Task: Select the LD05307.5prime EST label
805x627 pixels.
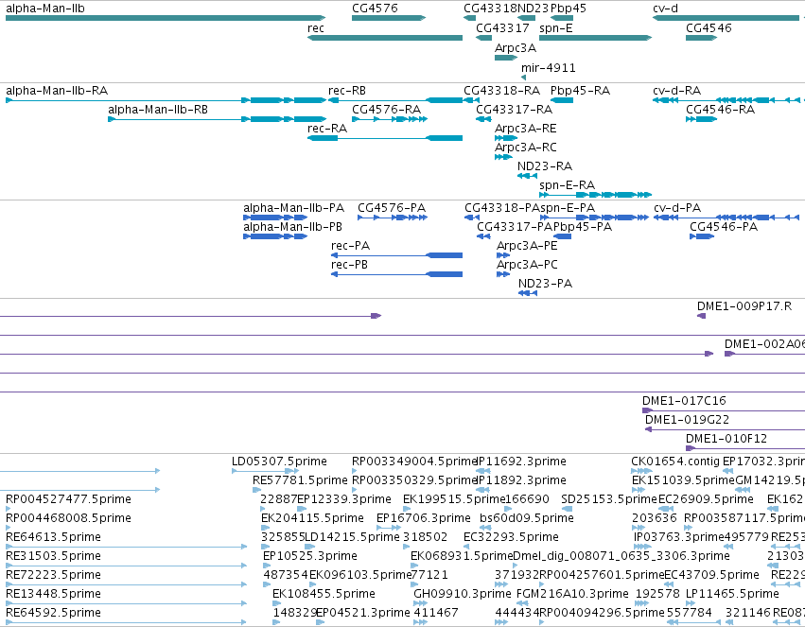Action: [279, 462]
